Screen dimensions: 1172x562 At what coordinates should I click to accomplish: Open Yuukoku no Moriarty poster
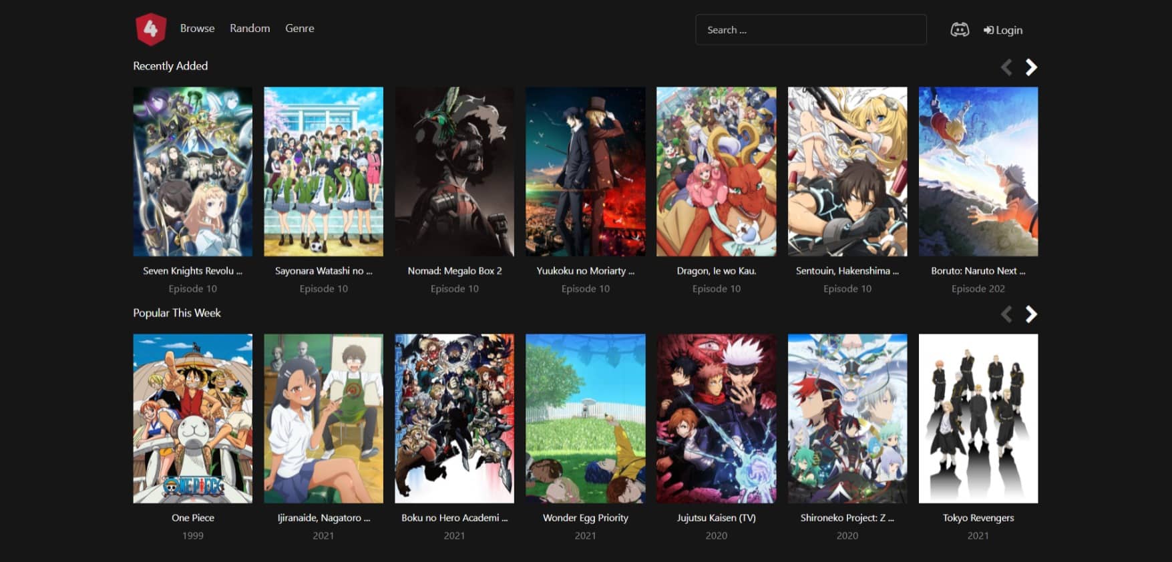[586, 172]
